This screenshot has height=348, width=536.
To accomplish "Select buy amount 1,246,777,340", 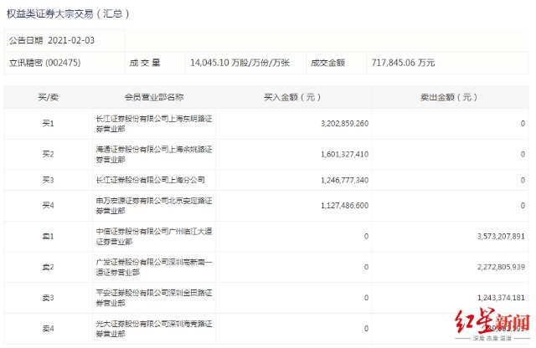I will 344,180.
